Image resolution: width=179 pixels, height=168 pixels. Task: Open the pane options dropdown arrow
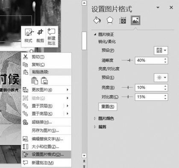click(x=158, y=8)
